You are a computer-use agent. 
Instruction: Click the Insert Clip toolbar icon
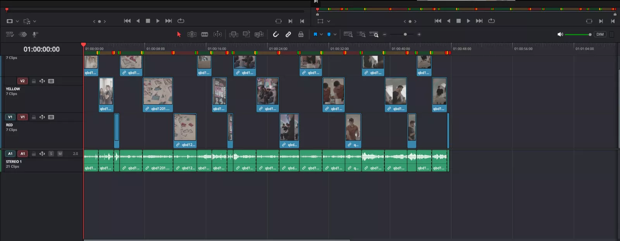[x=234, y=34]
